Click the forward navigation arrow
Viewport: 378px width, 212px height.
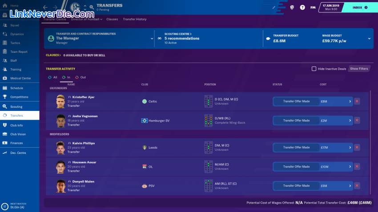(x=55, y=8)
